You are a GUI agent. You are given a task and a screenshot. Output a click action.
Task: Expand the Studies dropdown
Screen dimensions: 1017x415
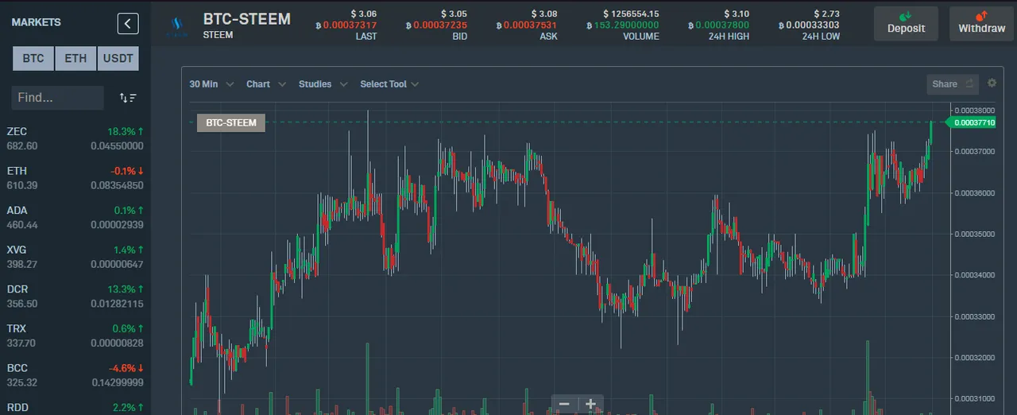[323, 84]
